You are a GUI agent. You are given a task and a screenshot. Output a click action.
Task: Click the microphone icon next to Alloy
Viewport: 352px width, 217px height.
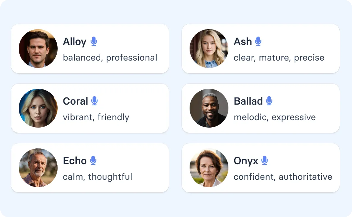[94, 41]
